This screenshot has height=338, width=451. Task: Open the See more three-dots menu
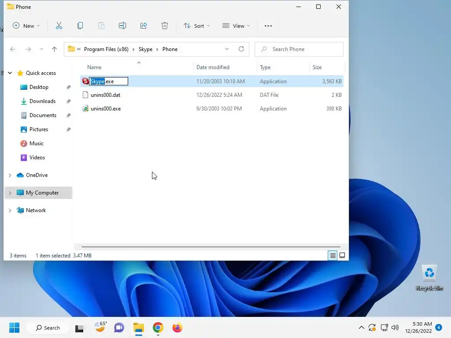[x=268, y=26]
